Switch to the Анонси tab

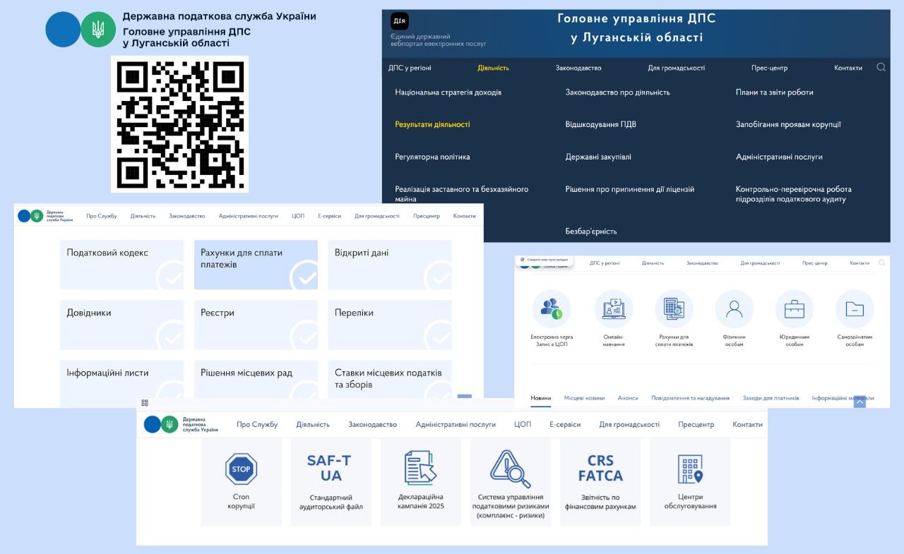628,398
